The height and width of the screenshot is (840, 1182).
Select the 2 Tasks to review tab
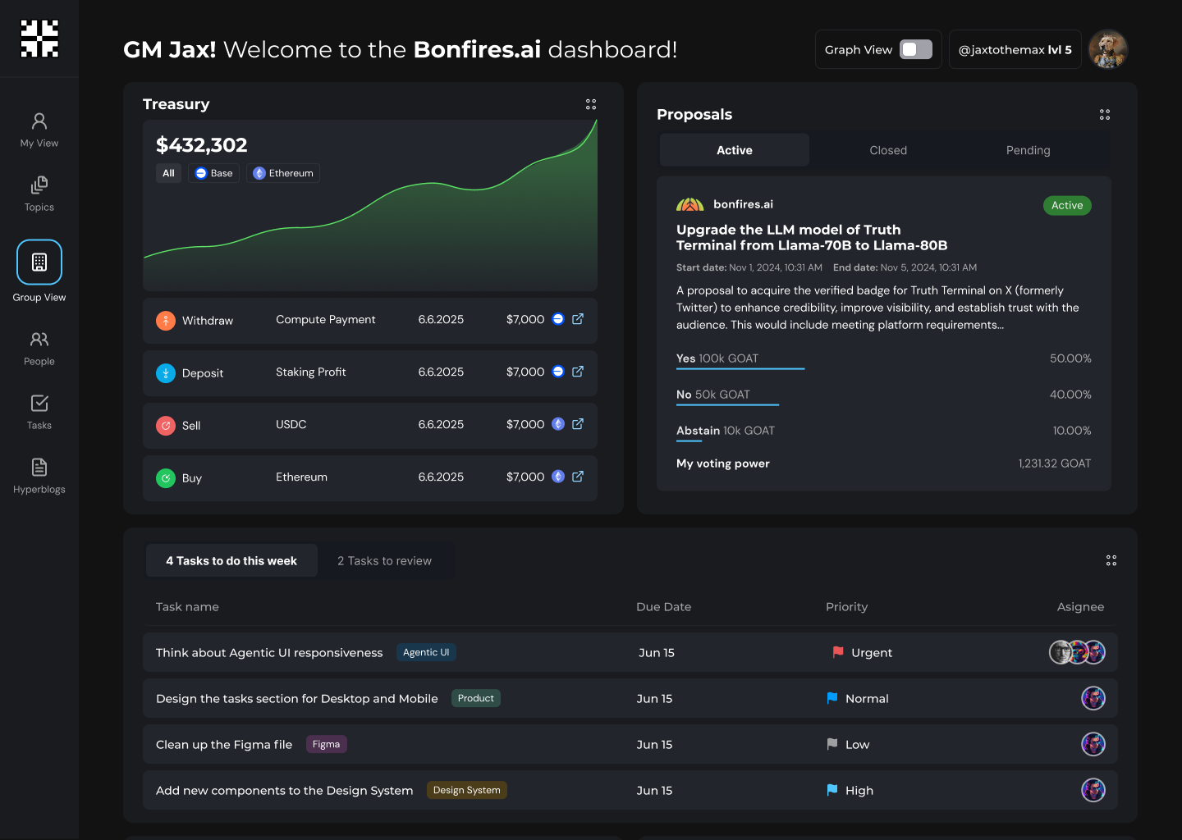(384, 560)
